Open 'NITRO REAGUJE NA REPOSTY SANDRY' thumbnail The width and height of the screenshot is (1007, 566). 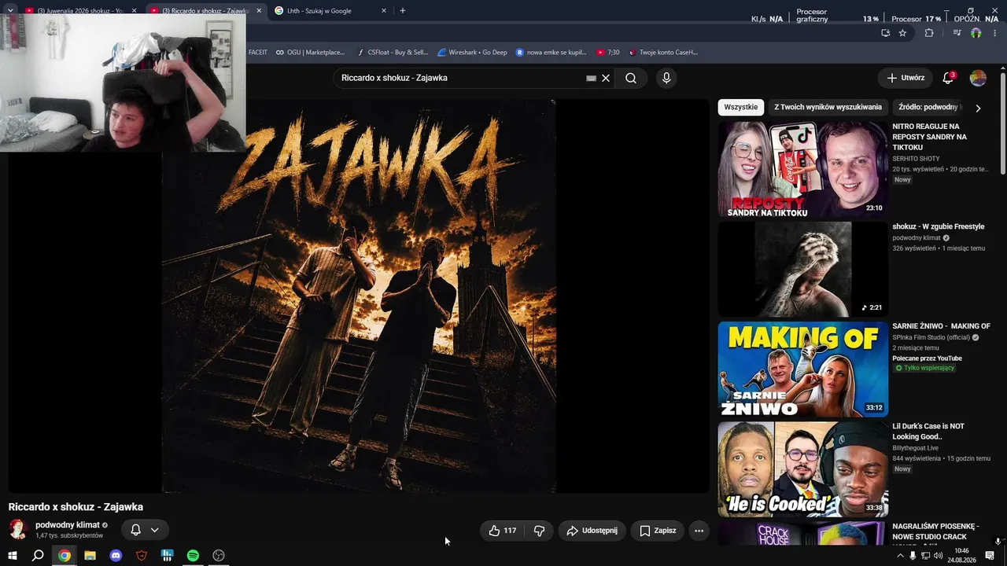(802, 169)
